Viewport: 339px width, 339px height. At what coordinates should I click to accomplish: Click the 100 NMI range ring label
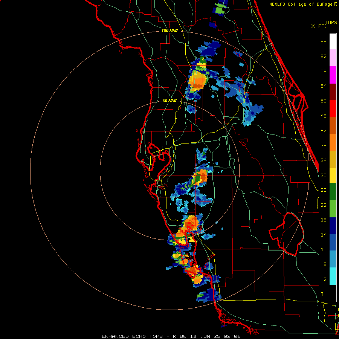[x=169, y=31]
